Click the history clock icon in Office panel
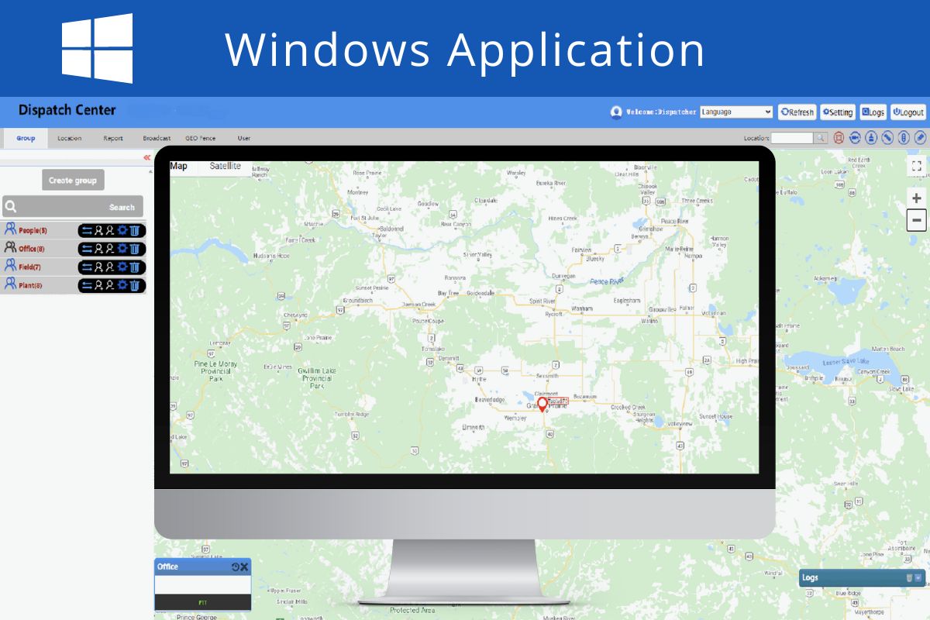 point(236,567)
